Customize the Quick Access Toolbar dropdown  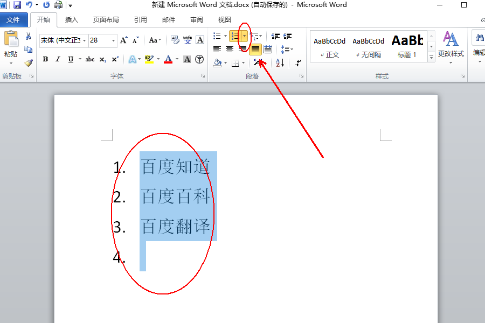(x=70, y=5)
